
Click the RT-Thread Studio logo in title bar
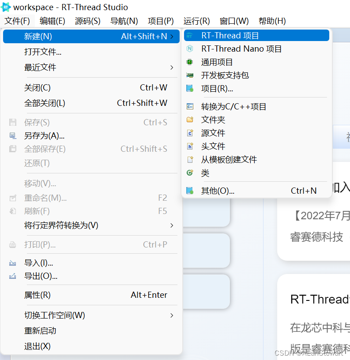click(6, 7)
